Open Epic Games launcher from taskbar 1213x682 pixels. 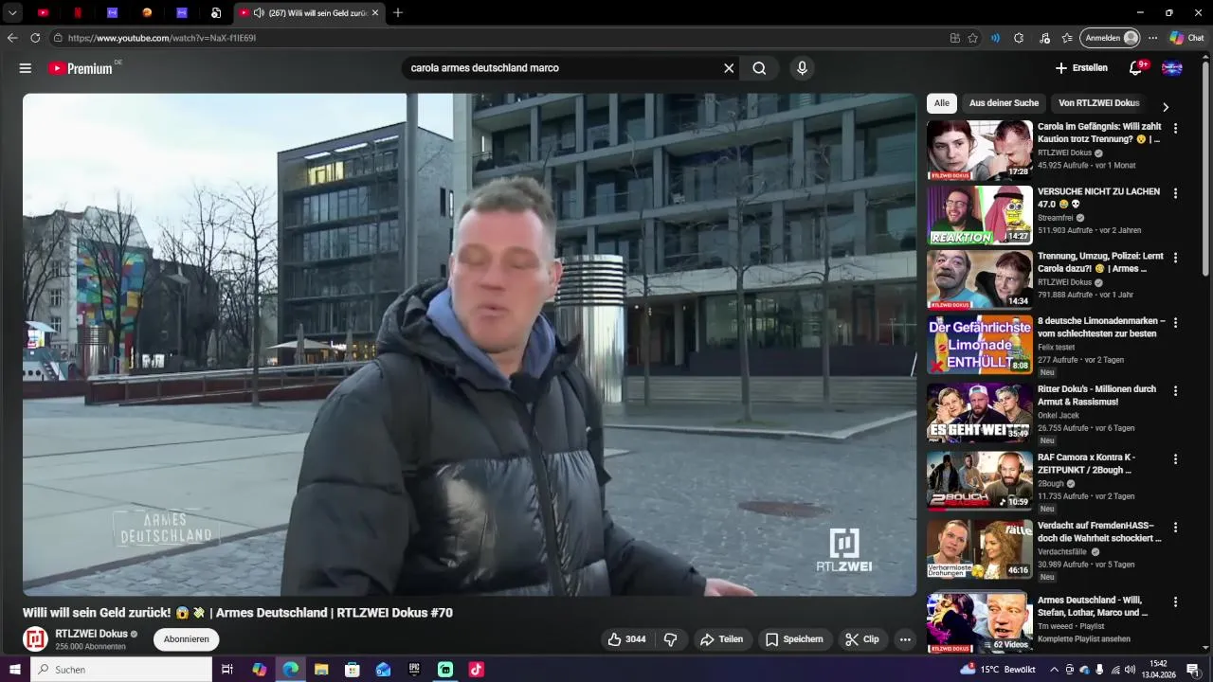click(x=414, y=670)
